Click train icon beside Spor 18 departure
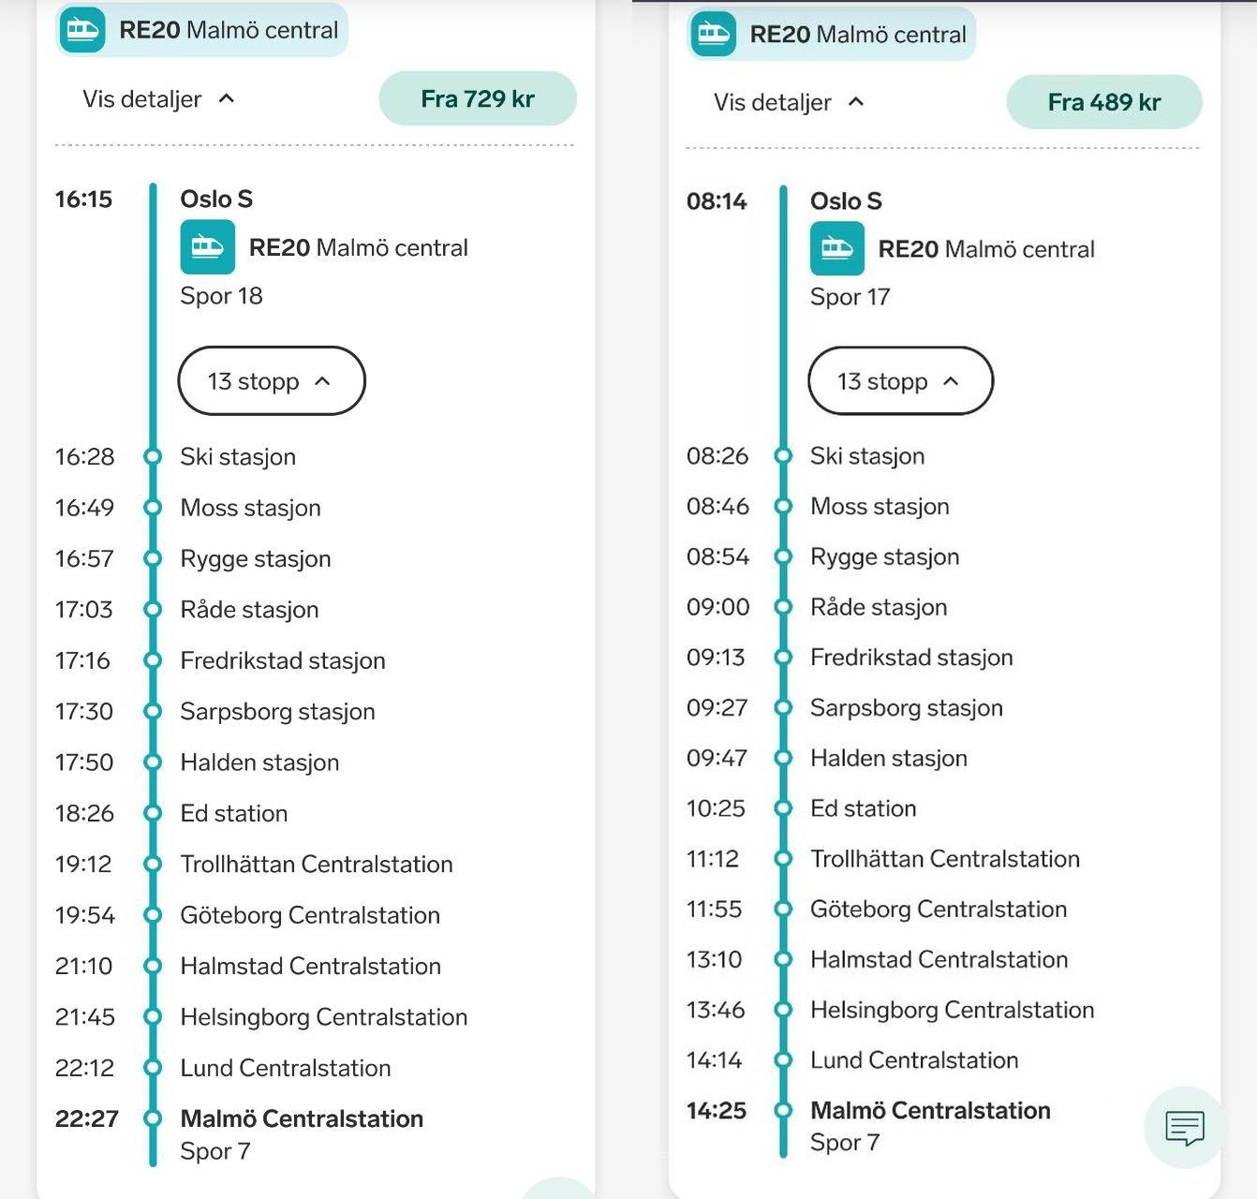The height and width of the screenshot is (1199, 1257). point(207,247)
